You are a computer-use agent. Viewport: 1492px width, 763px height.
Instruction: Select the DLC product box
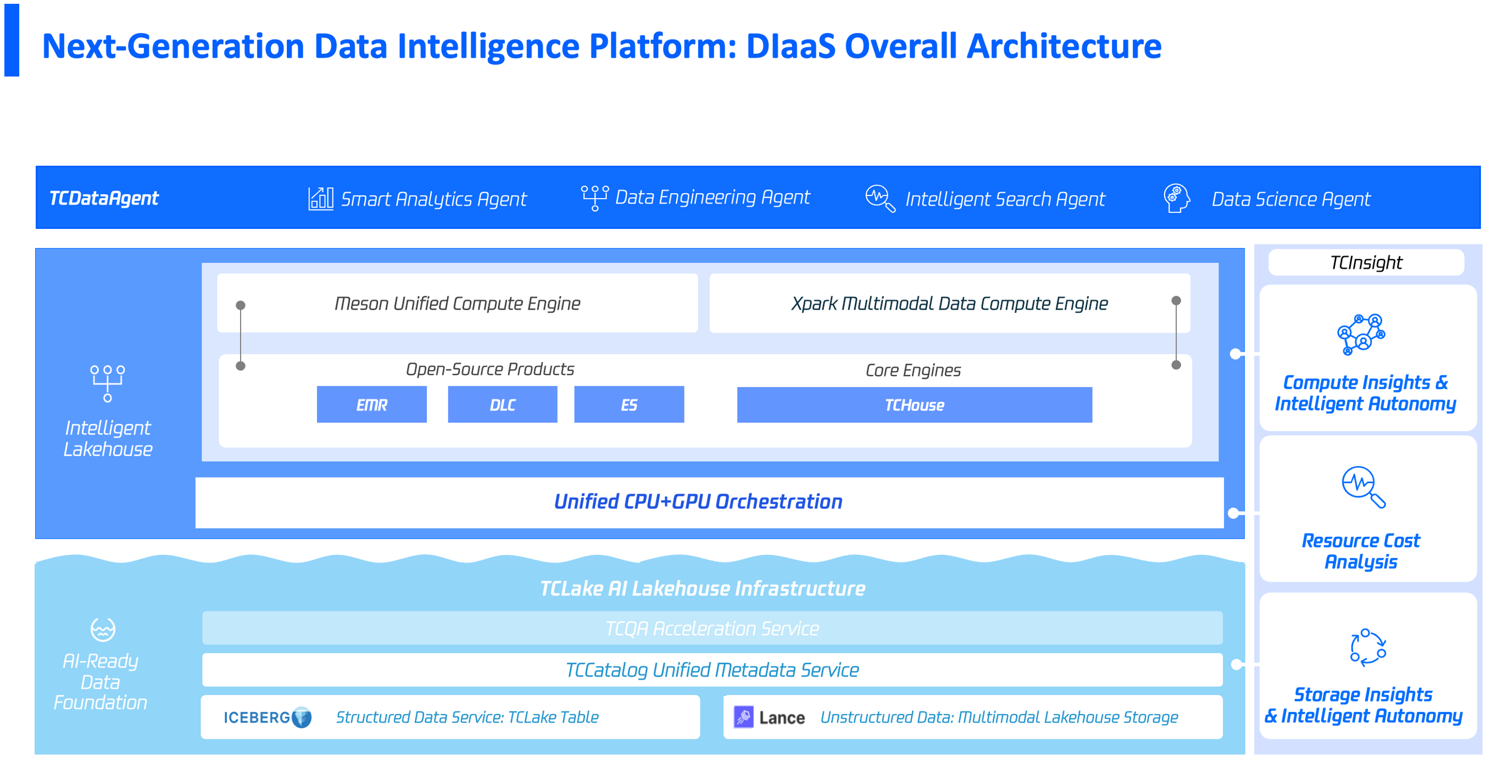tap(502, 405)
